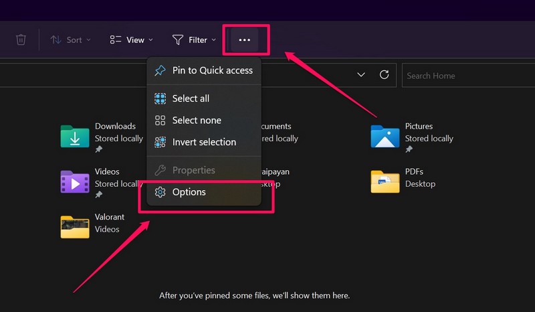Screen dimensions: 535x312
Task: Open the View dropdown menu
Action: [131, 40]
